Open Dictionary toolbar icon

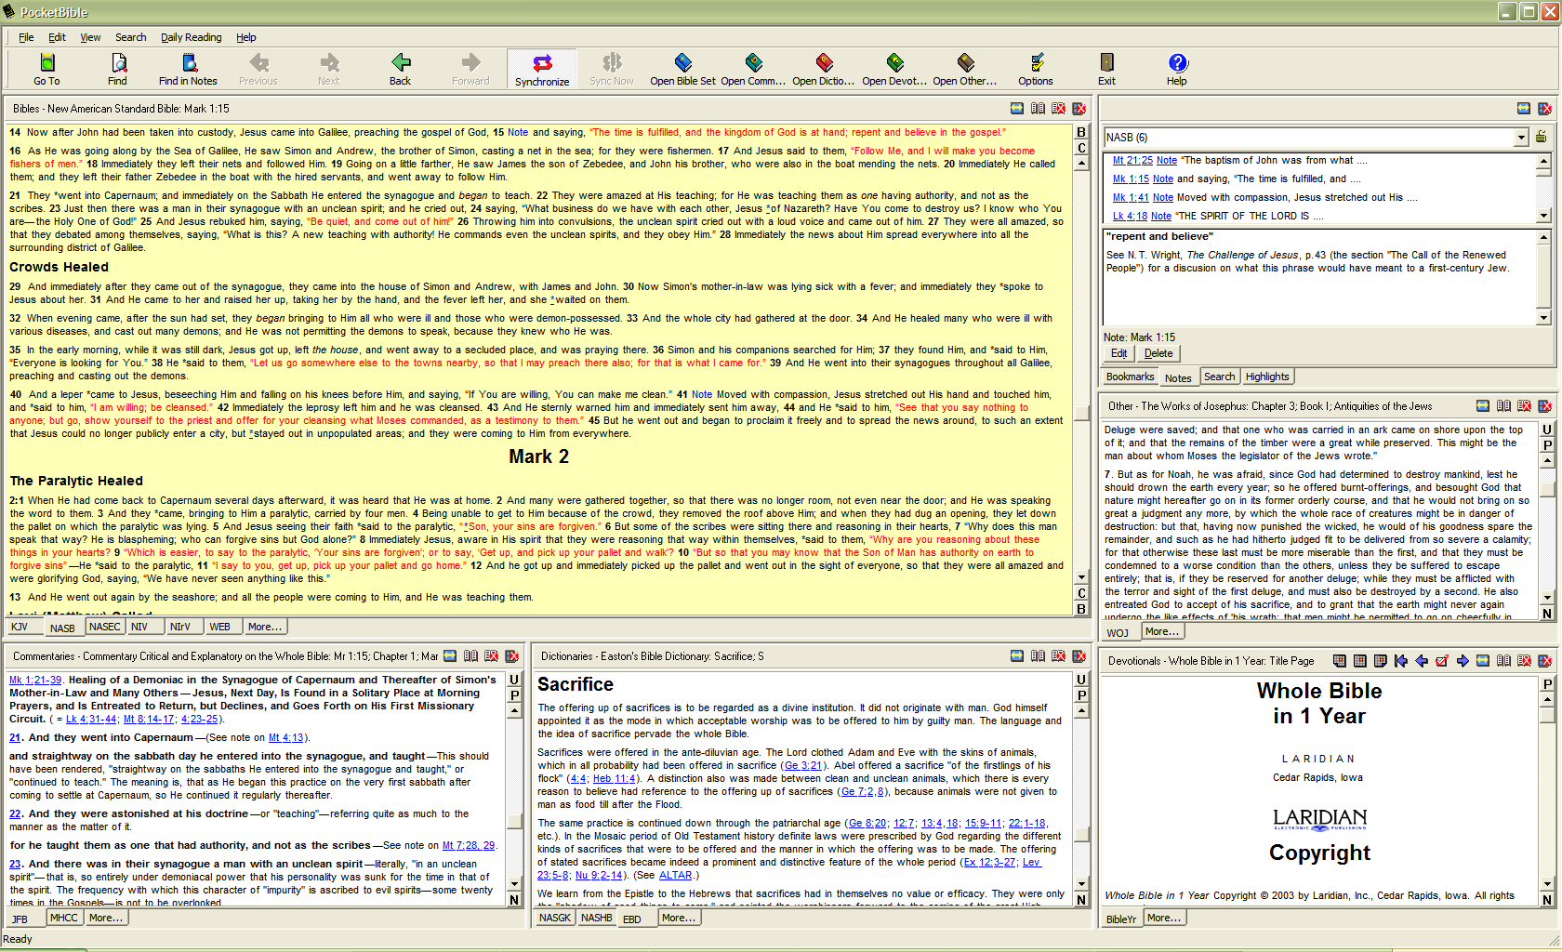[824, 70]
